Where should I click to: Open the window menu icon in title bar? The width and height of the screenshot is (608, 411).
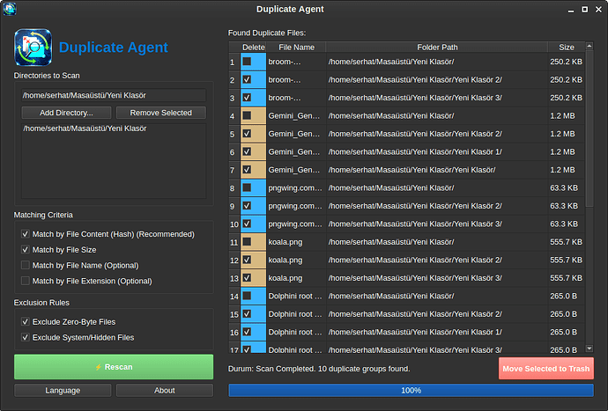[11, 9]
